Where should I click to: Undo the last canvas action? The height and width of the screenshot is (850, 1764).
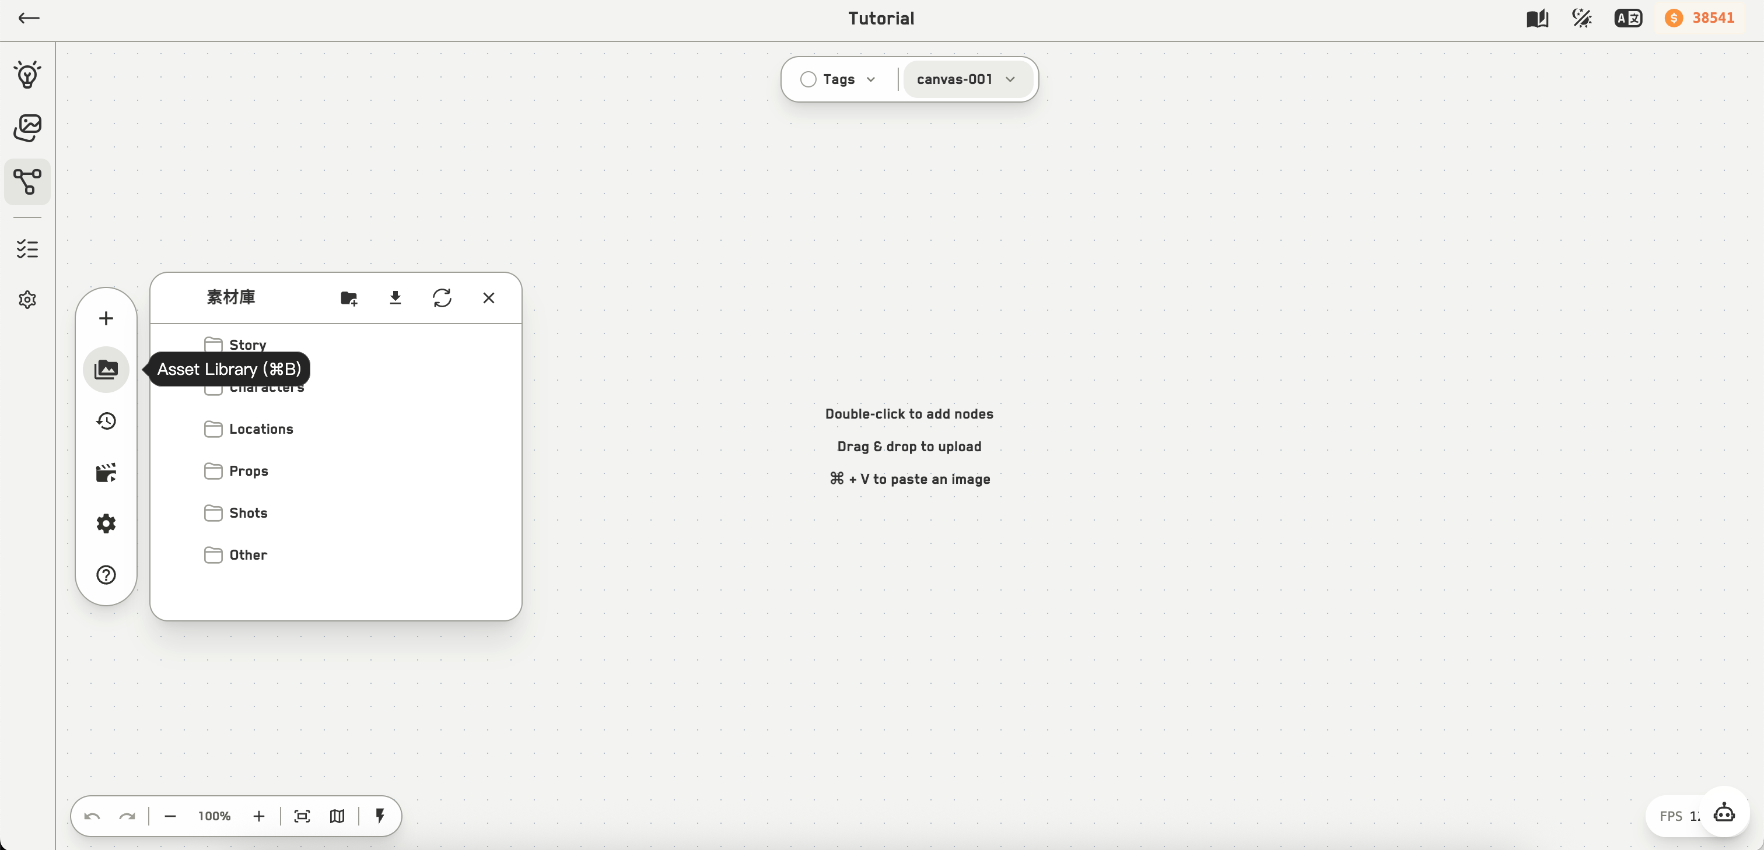(92, 816)
